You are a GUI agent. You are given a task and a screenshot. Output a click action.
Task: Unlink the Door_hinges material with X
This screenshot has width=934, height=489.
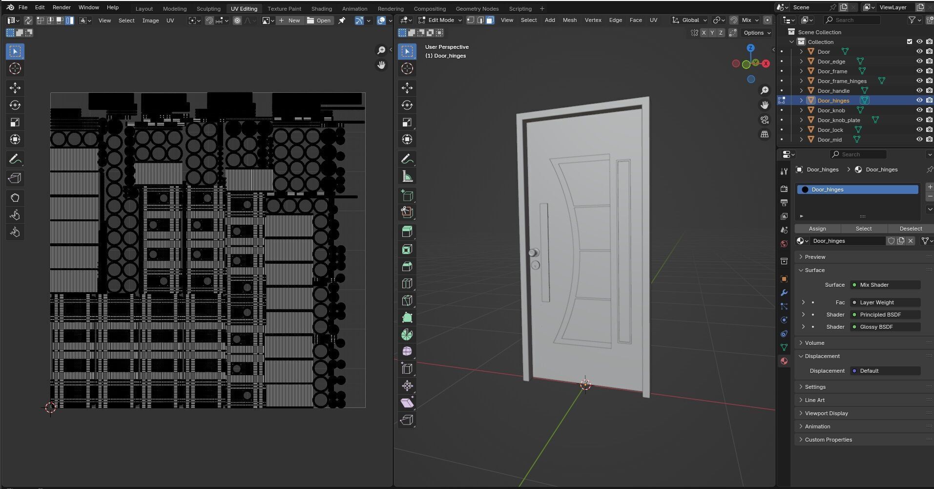[x=911, y=241]
